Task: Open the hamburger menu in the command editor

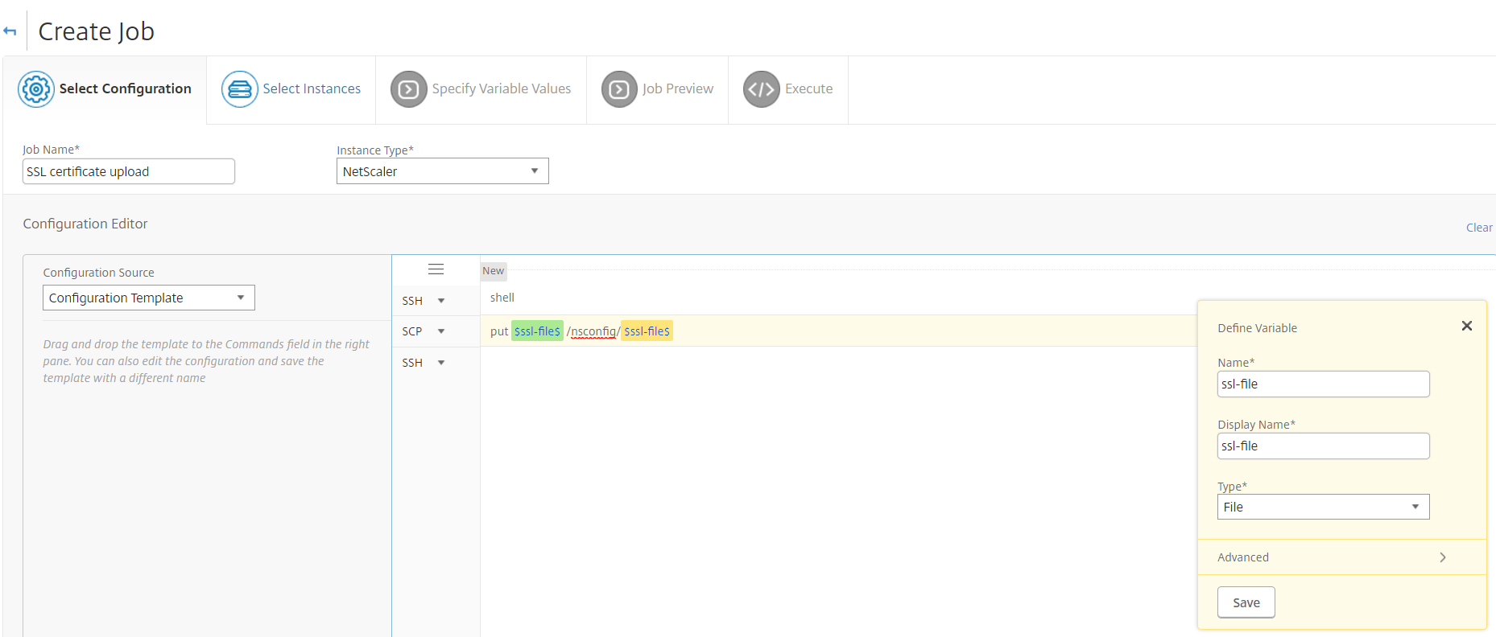Action: 436,269
